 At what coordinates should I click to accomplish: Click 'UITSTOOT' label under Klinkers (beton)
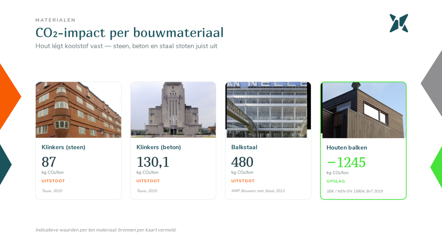(x=148, y=181)
